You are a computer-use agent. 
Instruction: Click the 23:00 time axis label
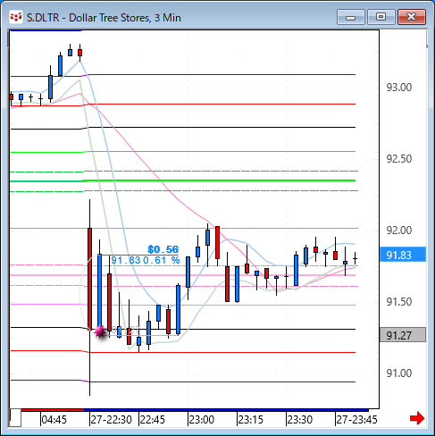[x=202, y=420]
